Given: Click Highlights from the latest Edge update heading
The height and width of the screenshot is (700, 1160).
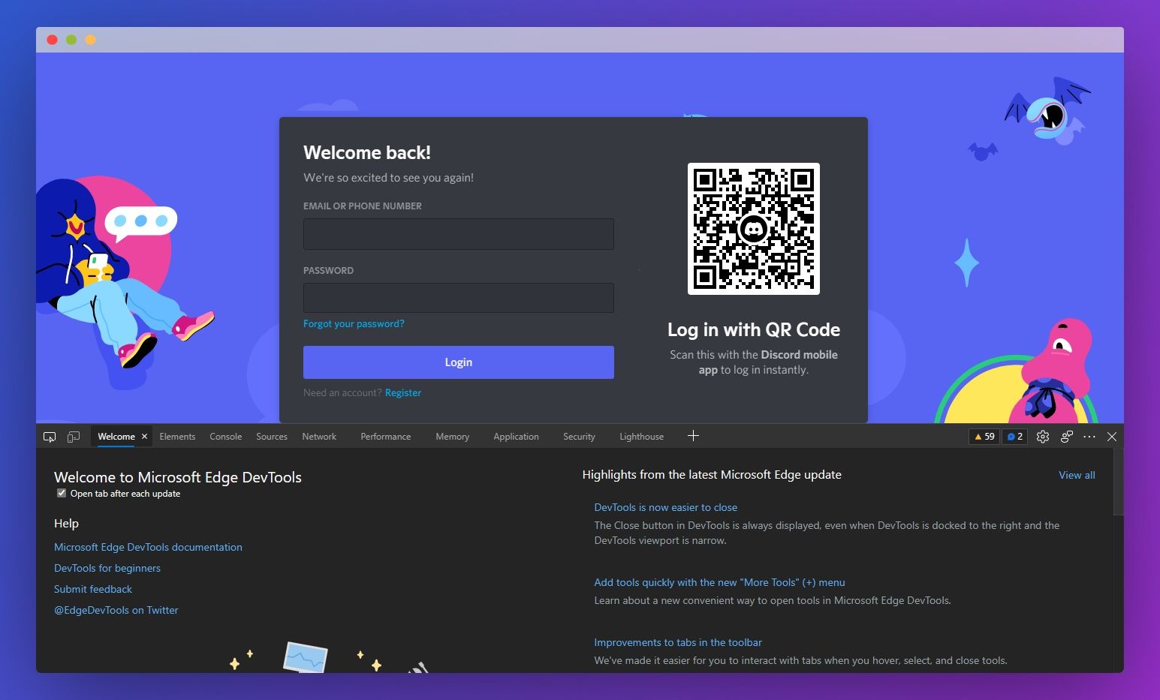Looking at the screenshot, I should pyautogui.click(x=712, y=475).
